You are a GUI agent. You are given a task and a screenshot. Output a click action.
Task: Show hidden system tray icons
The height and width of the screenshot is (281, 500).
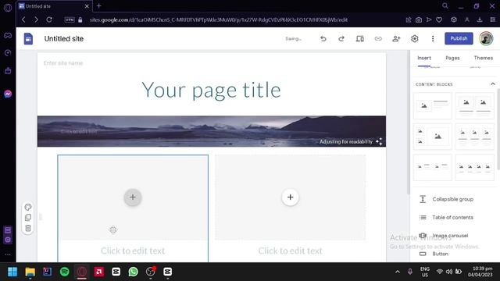pyautogui.click(x=398, y=272)
